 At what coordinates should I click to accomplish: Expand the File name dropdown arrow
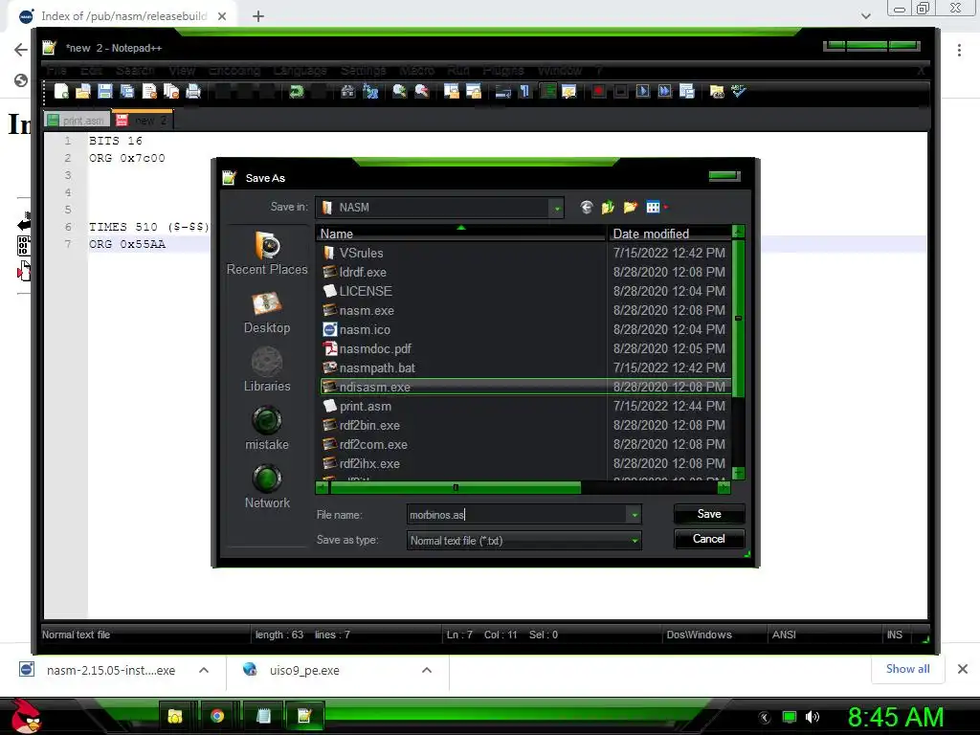click(x=635, y=515)
